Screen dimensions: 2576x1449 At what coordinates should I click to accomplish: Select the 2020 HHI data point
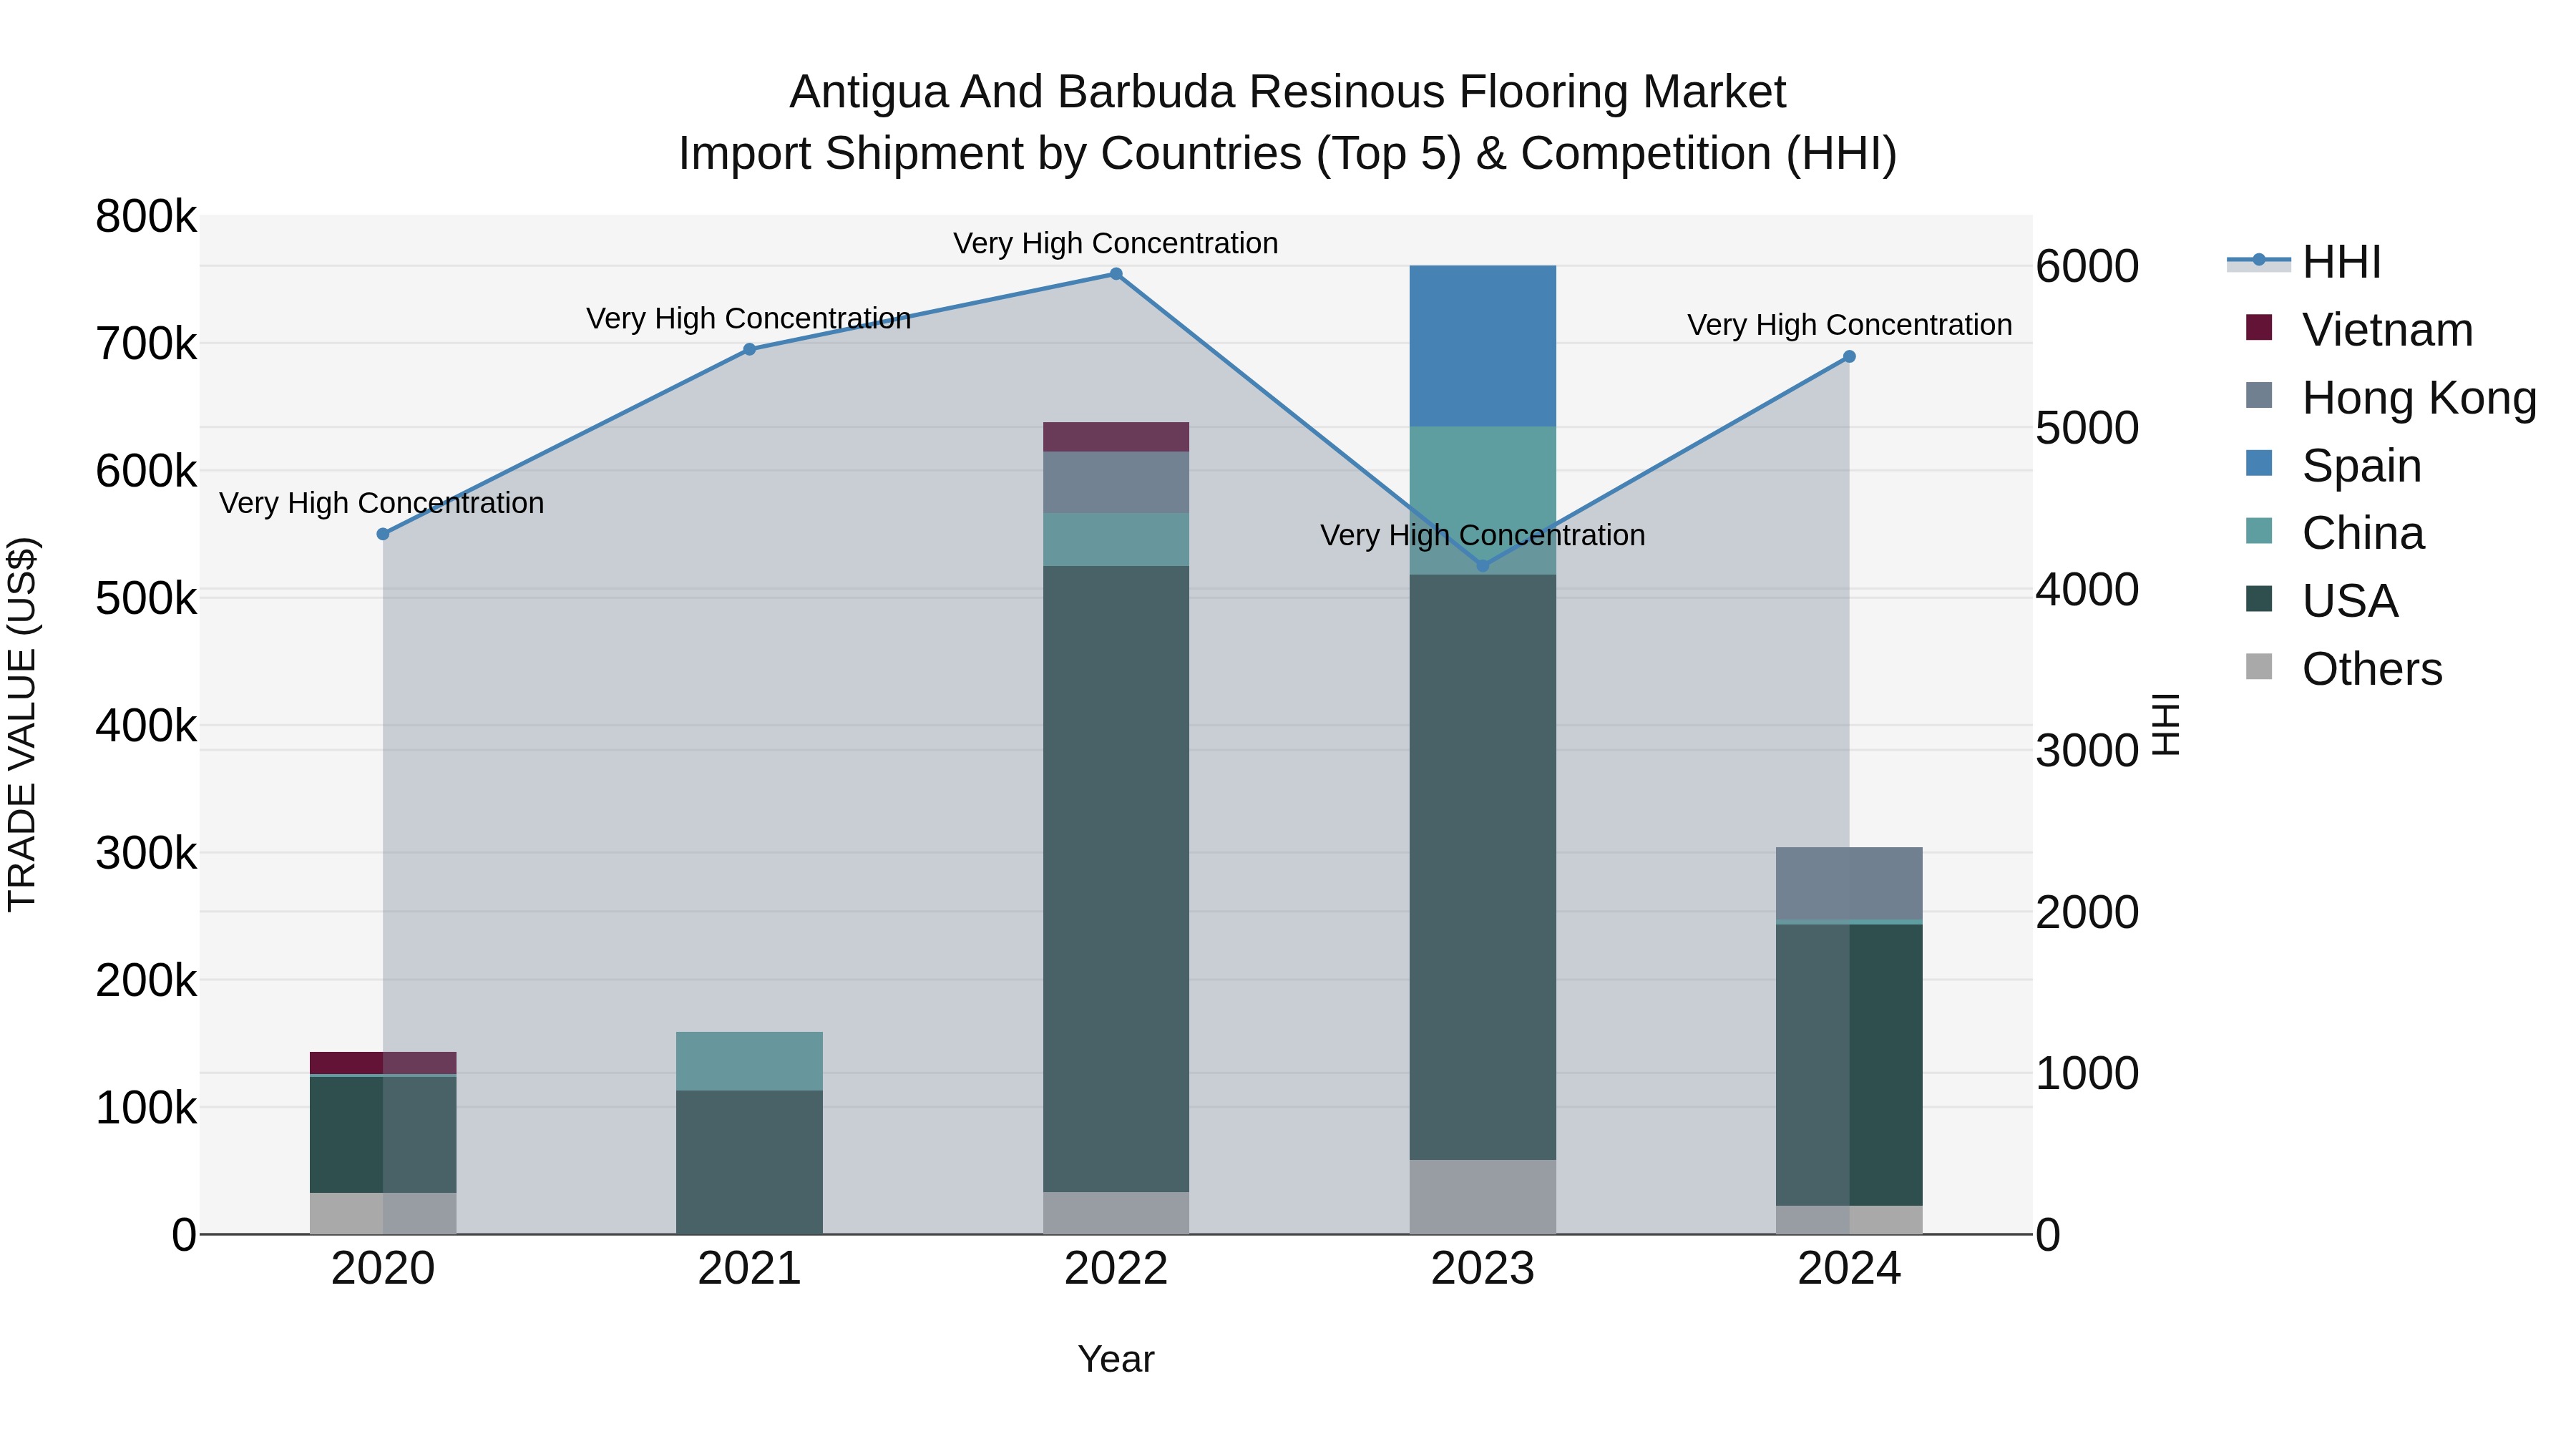click(383, 534)
